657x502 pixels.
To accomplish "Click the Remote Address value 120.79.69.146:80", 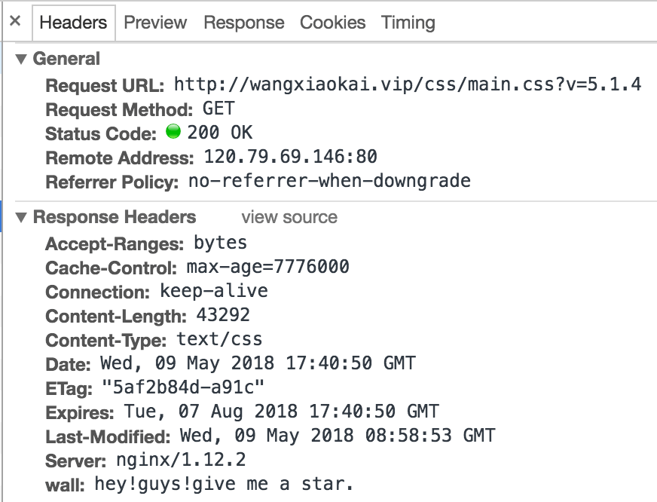I will 290,157.
